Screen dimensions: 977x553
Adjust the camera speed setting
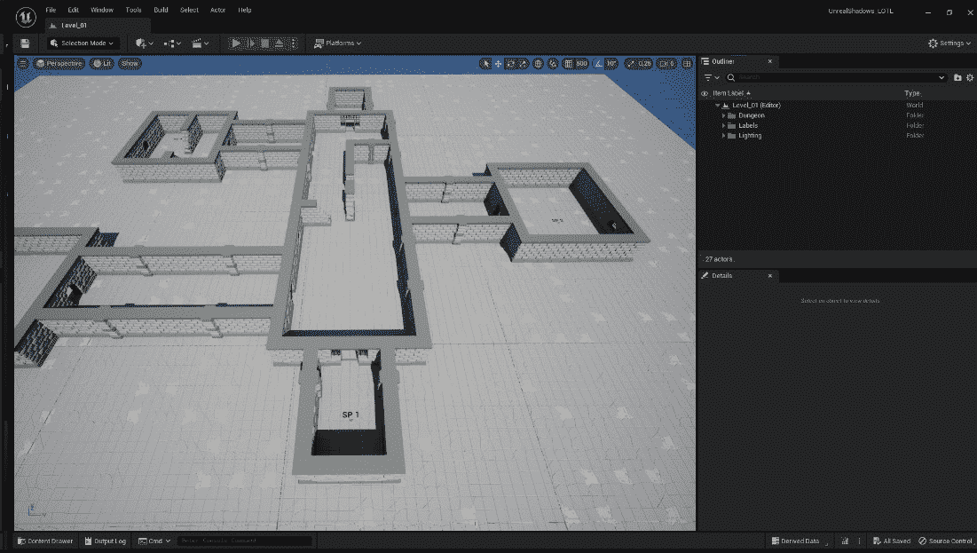[666, 64]
